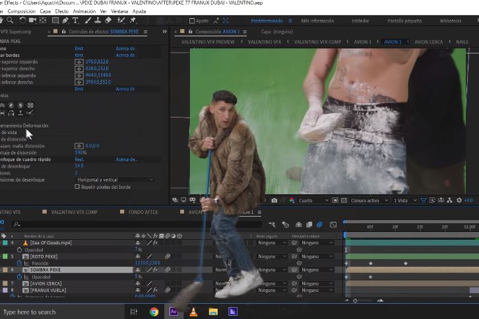Open the Animación menu

pyautogui.click(x=84, y=11)
